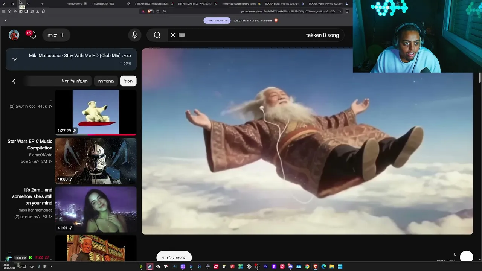The image size is (482, 271).
Task: Open the downloads icon in Brave toolbar
Action: click(x=38, y=11)
